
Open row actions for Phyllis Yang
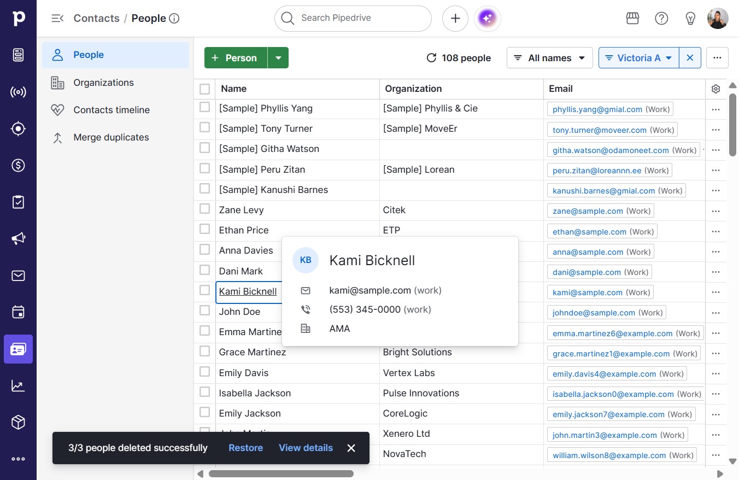[x=716, y=109]
